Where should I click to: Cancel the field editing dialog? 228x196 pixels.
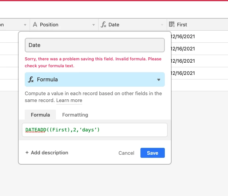point(126,153)
